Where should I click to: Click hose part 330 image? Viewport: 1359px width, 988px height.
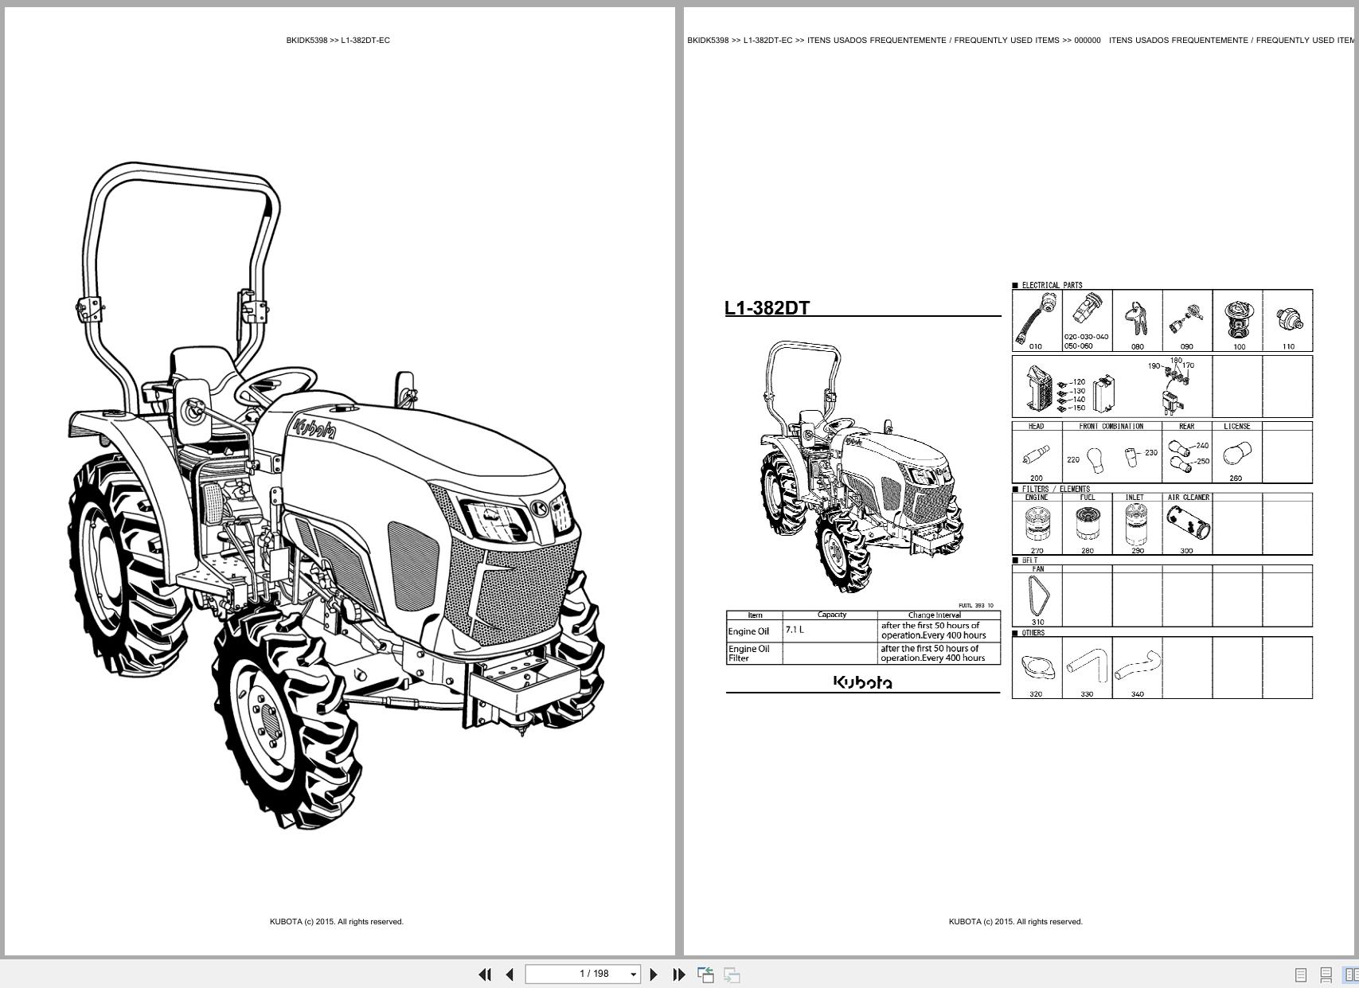[x=1088, y=666]
